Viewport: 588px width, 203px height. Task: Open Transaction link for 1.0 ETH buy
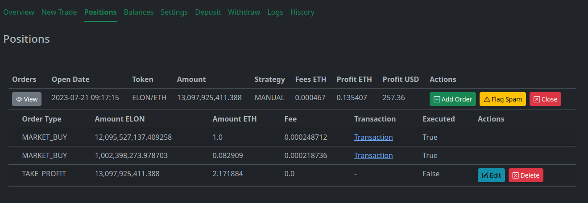pos(373,137)
